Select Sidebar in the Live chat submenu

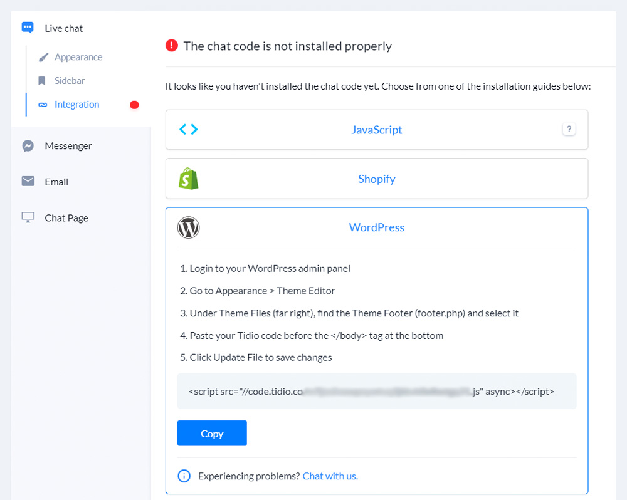pos(70,81)
